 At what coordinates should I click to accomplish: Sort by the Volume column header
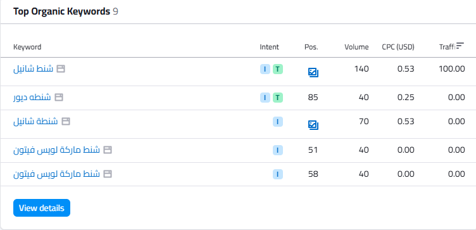[356, 47]
